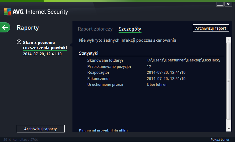
Task: Select the Skan z poziomu rozszerzenia powłoki report
Action: [x=45, y=45]
